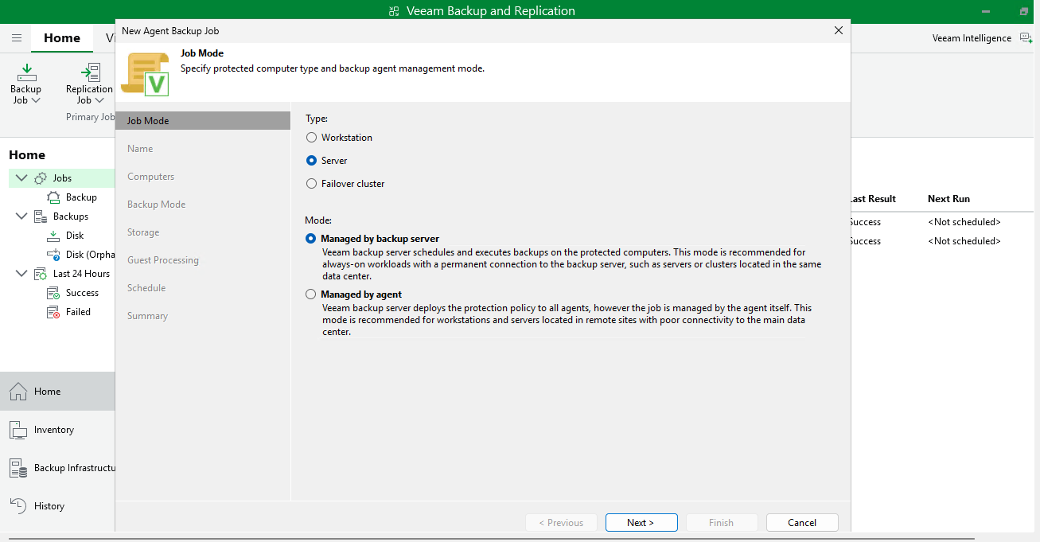Close the New Agent Backup Job dialog
The height and width of the screenshot is (542, 1040).
pos(838,30)
